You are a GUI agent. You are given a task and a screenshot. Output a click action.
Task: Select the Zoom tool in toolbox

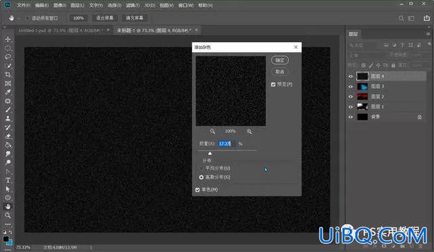click(7, 215)
